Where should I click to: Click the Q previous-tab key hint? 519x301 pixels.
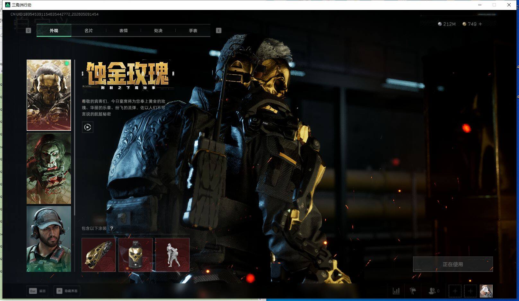point(28,30)
